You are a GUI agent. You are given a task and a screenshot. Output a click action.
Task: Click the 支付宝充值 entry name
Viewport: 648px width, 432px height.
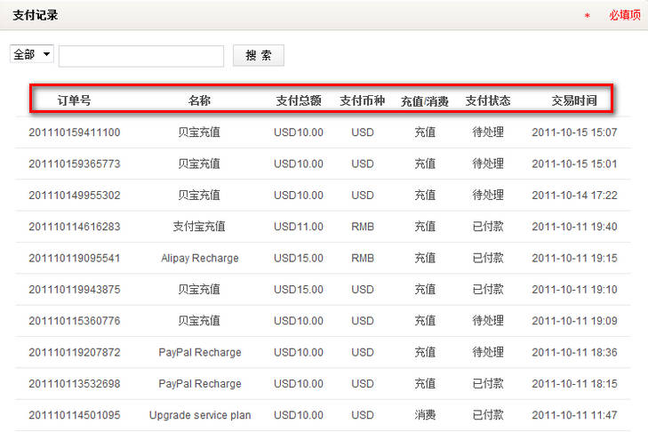[200, 227]
